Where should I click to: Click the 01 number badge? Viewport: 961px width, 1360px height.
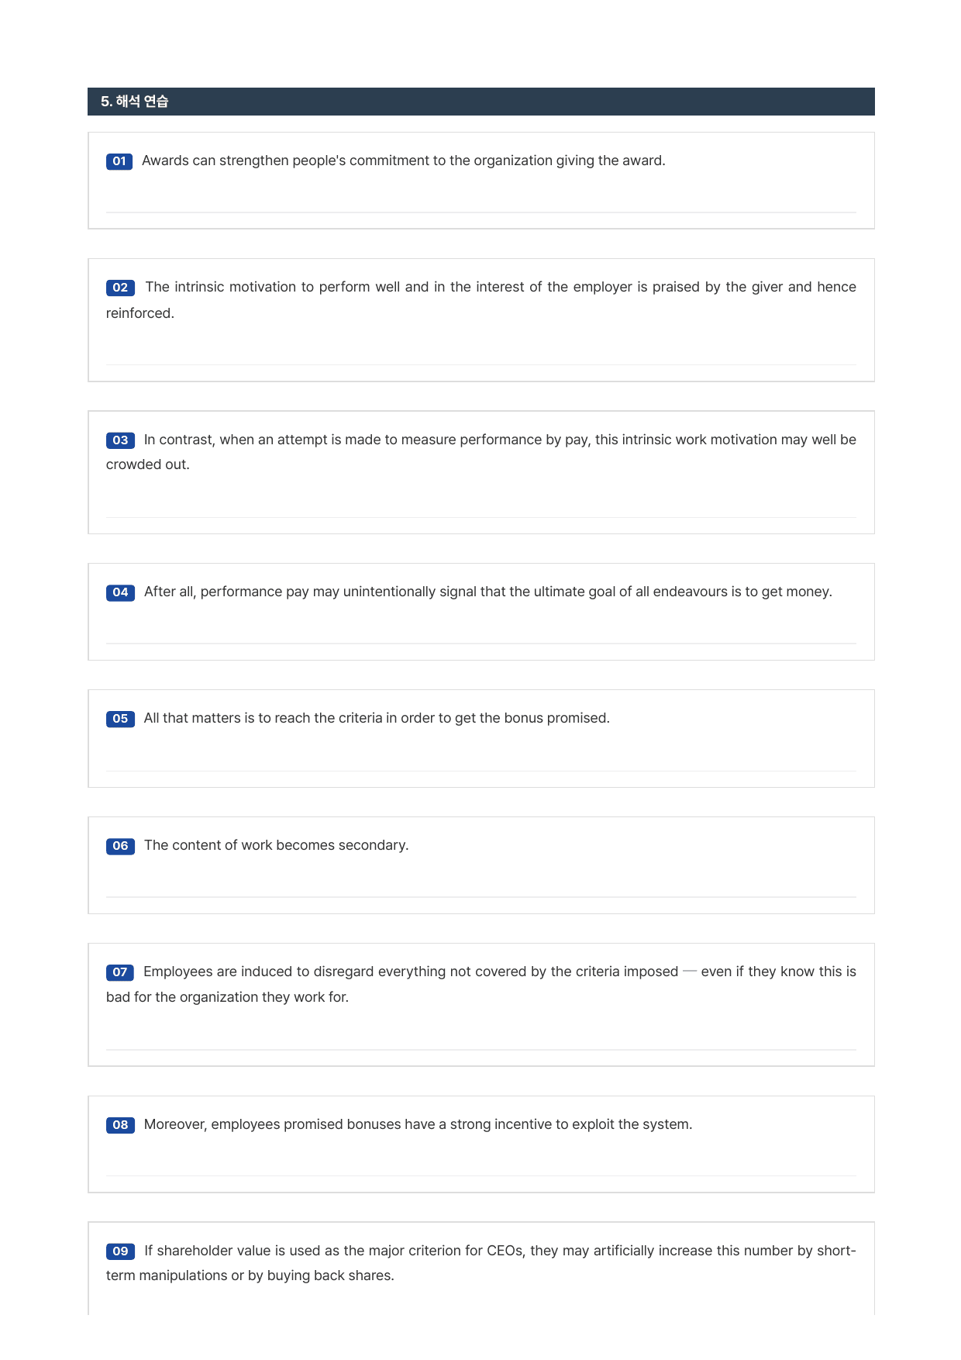click(119, 161)
